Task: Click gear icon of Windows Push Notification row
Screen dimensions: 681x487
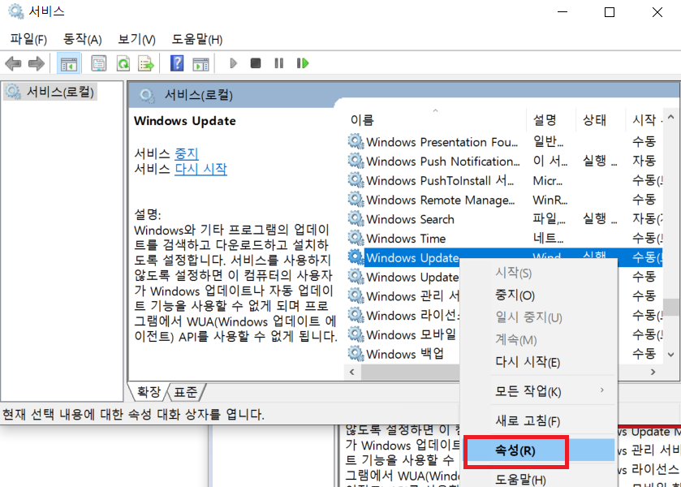Action: [x=356, y=161]
